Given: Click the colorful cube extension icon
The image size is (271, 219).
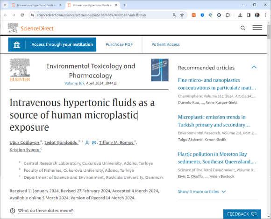Looking at the screenshot, I should click(211, 15).
